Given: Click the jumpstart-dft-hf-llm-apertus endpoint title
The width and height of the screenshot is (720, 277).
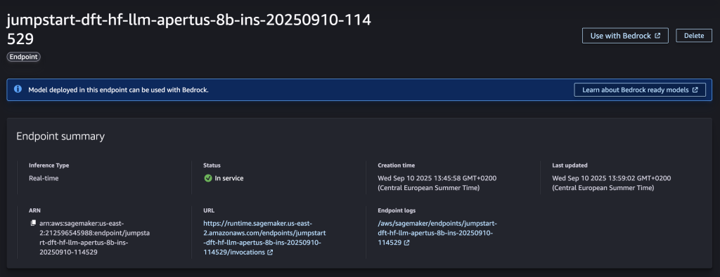Looking at the screenshot, I should click(189, 29).
